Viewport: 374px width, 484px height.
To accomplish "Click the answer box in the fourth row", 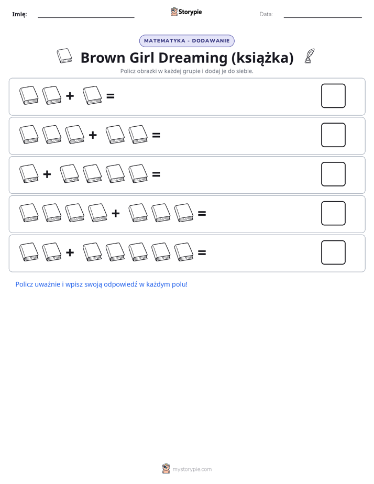I will tap(333, 213).
